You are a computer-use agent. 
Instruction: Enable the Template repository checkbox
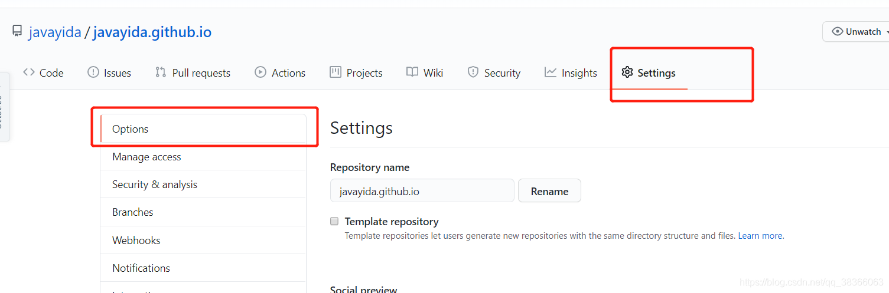(334, 222)
